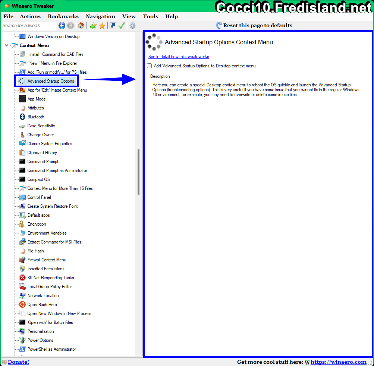Select Windows Version on Desktop item
Screen dimensions: 374x366
53,36
